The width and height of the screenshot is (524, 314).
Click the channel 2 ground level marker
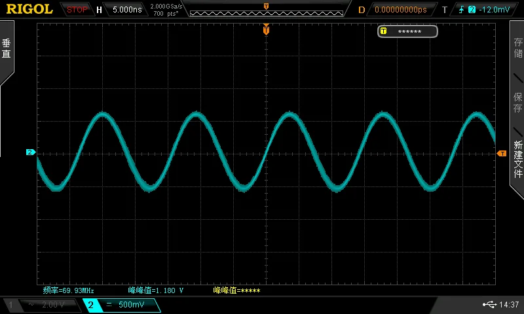(31, 152)
